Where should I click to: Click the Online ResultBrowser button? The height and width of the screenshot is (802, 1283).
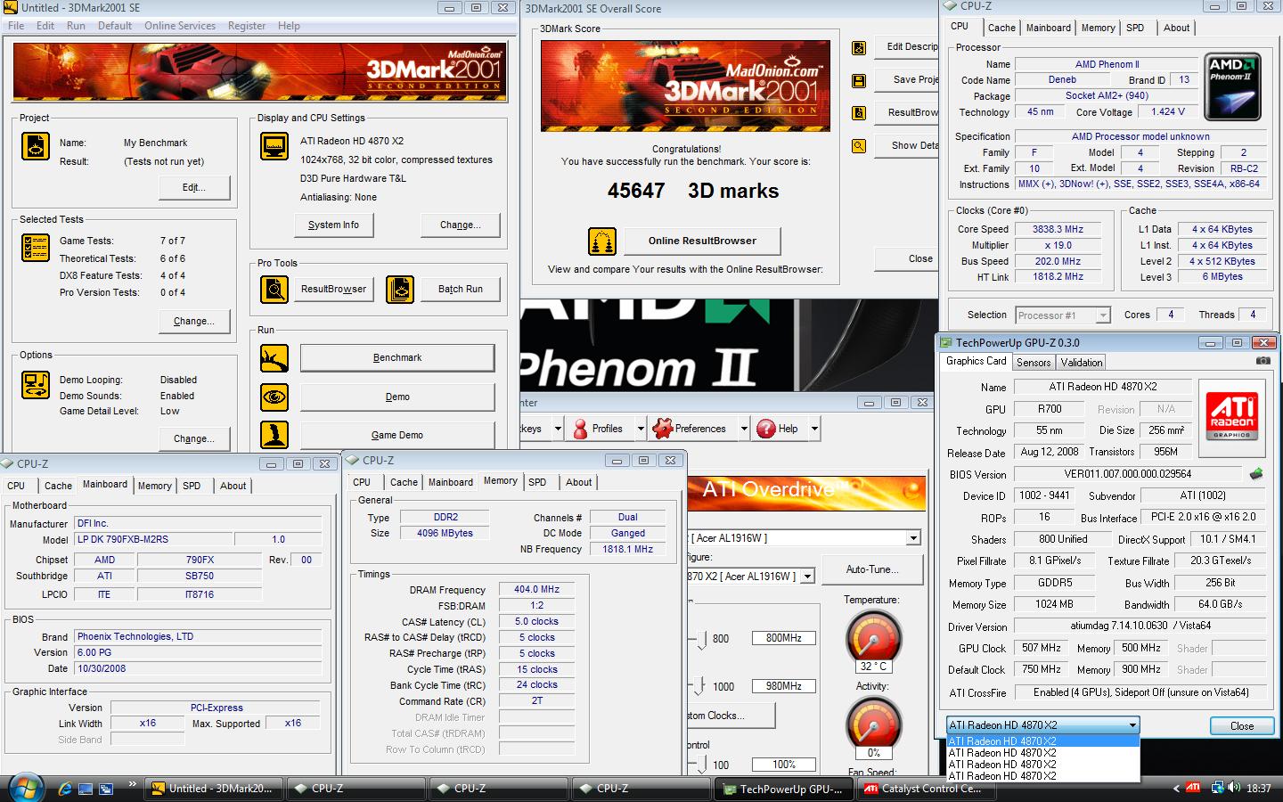702,241
